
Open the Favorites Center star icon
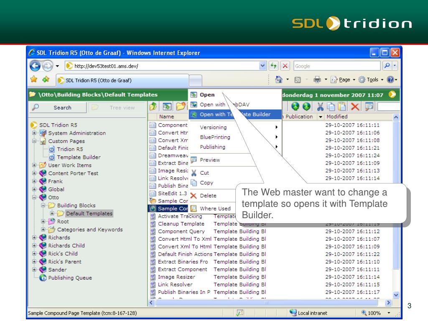click(x=34, y=79)
